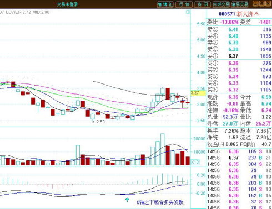Click the 20000 volume axis label
Image resolution: width=272 pixels, height=209 pixels.
point(199,139)
